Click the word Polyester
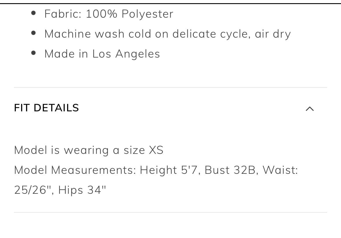The image size is (341, 238). (148, 14)
